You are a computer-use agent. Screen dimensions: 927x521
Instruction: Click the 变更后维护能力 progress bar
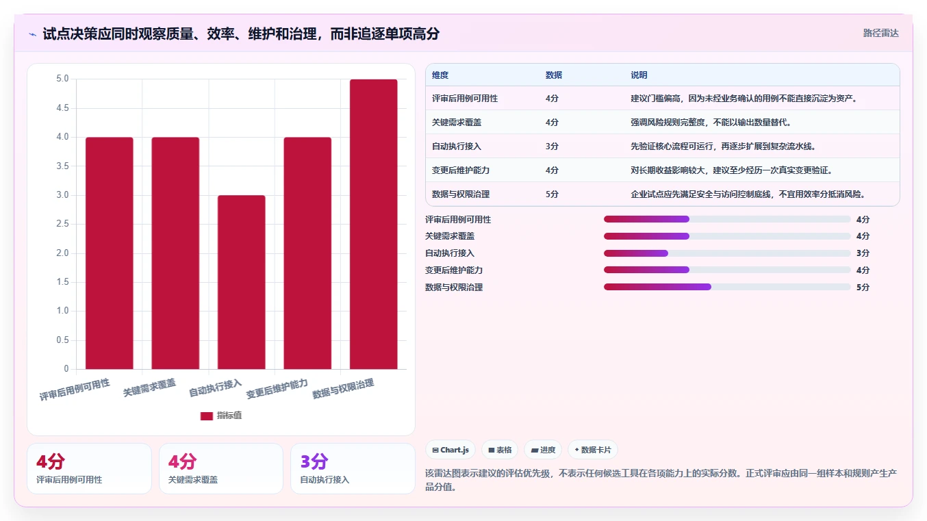727,270
